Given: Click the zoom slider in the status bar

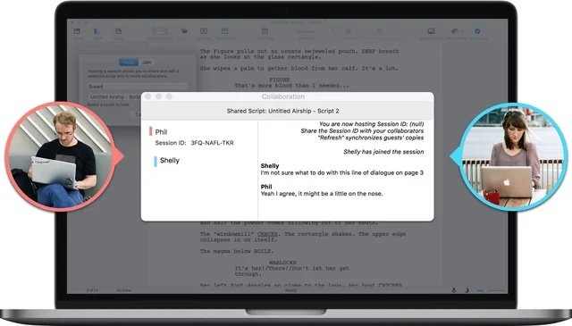Looking at the screenshot, I should [492, 290].
